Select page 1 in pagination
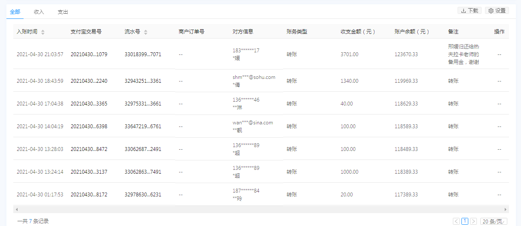The height and width of the screenshot is (226, 521). 465,221
